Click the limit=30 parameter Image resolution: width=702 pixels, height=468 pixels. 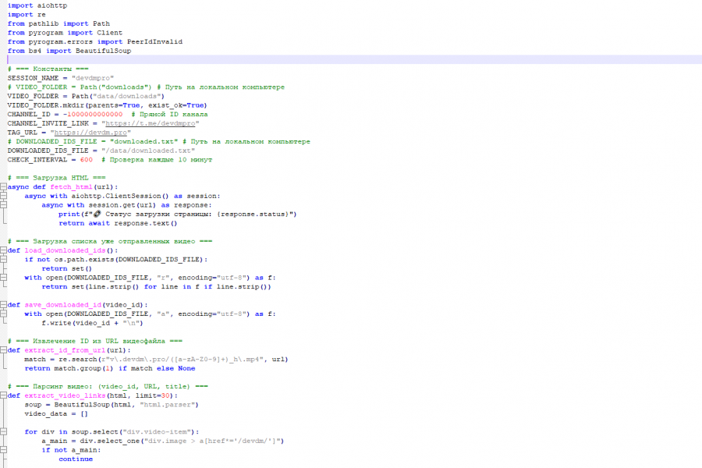152,395
